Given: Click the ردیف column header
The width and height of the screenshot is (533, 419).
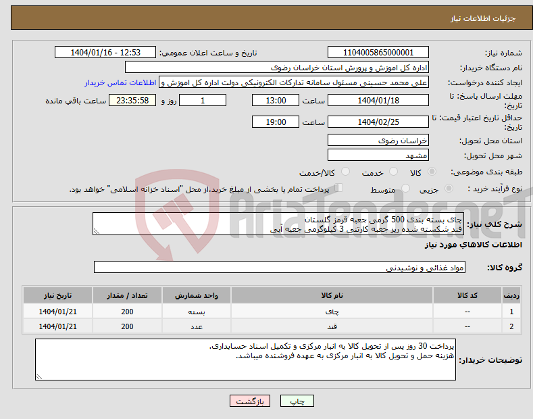Looking at the screenshot, I should point(511,295).
